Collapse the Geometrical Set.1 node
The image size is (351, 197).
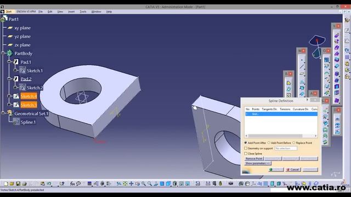click(3, 113)
